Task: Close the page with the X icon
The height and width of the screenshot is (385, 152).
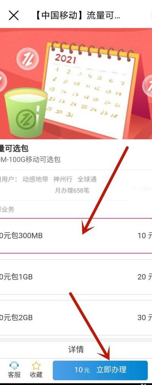Action: (13, 16)
